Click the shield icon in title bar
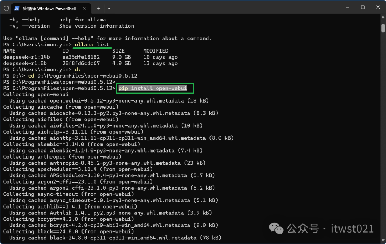Screen dimensions: 386x244 [x=6, y=9]
